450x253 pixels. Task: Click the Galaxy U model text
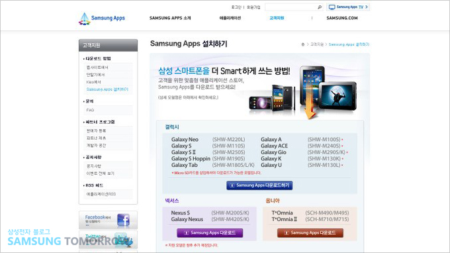(x=271, y=165)
